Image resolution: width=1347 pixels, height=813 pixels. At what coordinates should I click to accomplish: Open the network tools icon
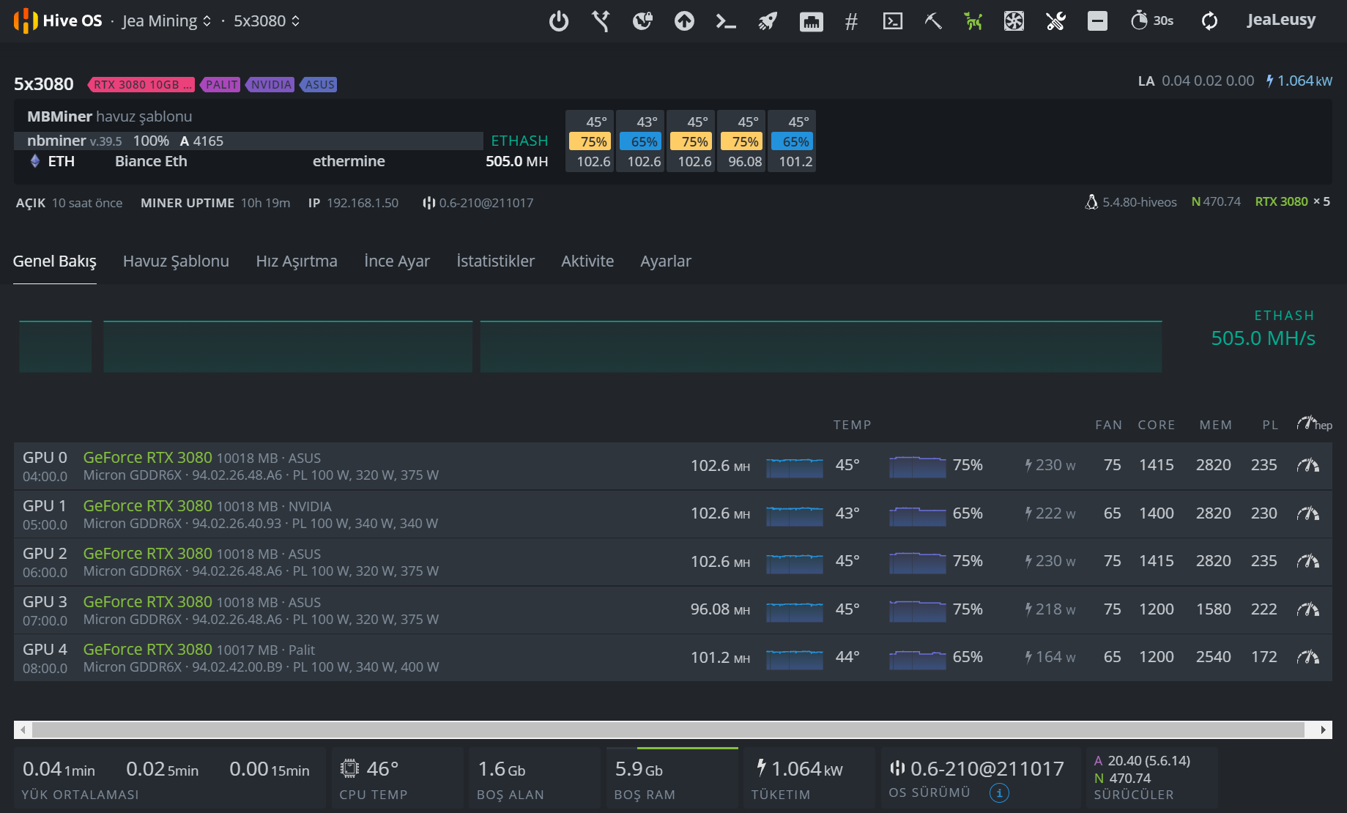601,21
